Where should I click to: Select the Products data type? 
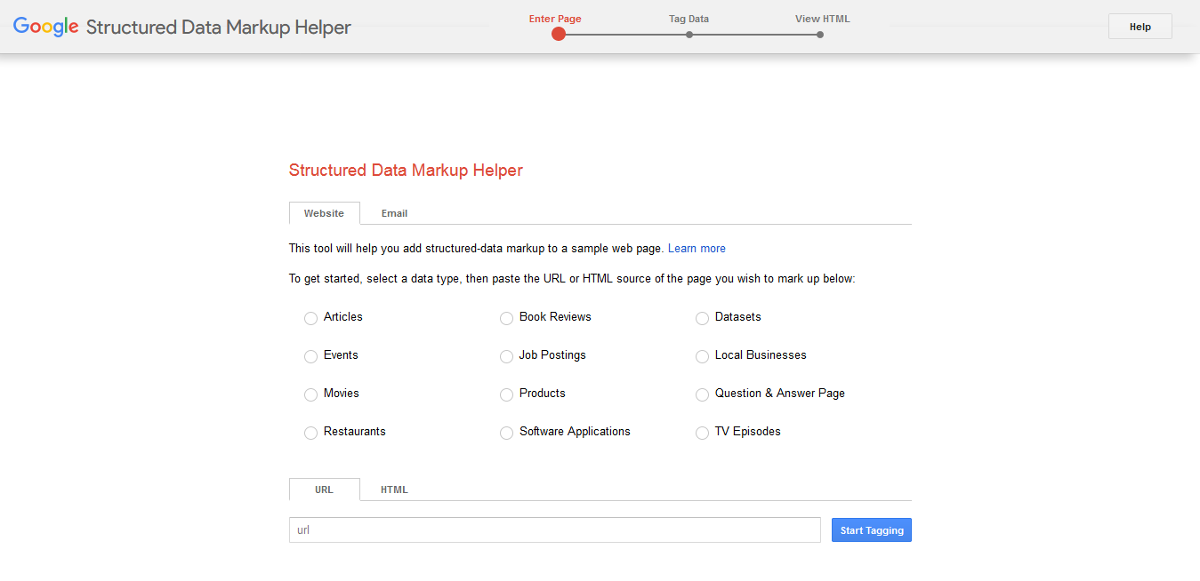tap(506, 394)
